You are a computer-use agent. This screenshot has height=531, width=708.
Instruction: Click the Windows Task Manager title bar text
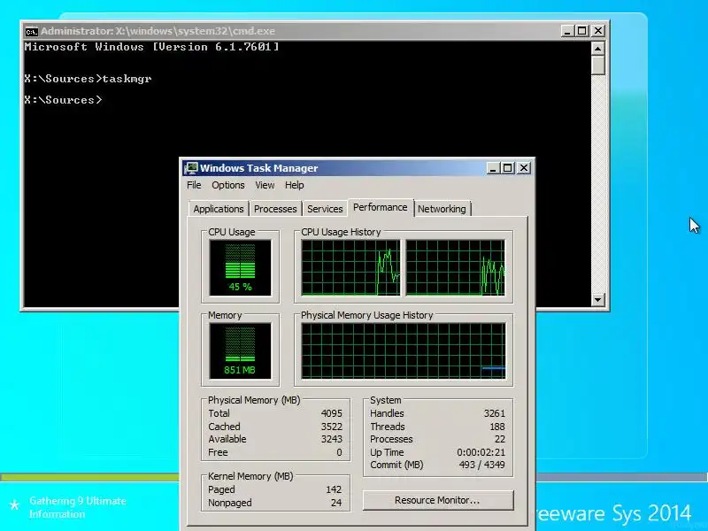coord(258,168)
